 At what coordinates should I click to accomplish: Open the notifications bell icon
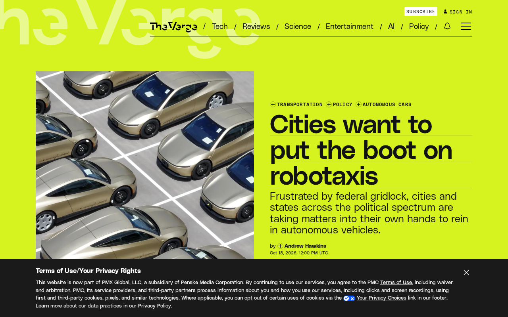click(447, 26)
